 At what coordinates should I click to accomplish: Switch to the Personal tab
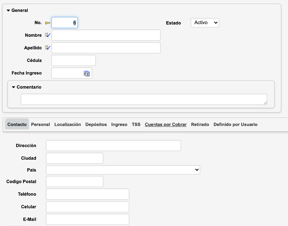[x=40, y=124]
